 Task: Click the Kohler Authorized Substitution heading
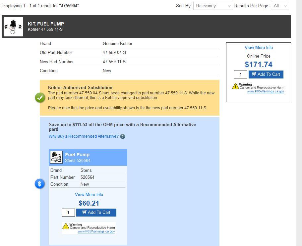point(80,87)
